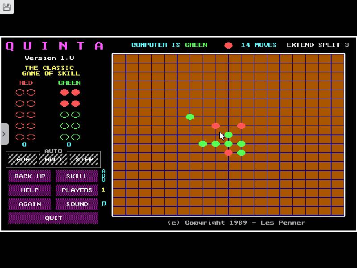Click the floppy disk save icon
This screenshot has width=357, height=268.
click(x=7, y=7)
